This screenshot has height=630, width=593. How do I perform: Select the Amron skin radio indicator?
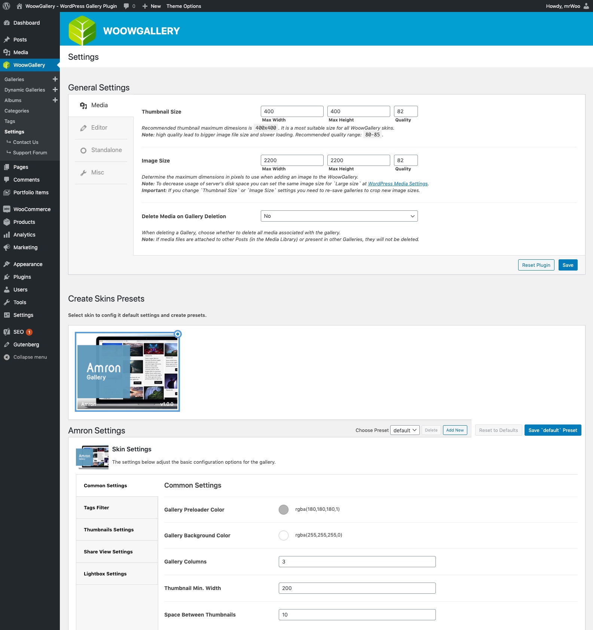[178, 334]
